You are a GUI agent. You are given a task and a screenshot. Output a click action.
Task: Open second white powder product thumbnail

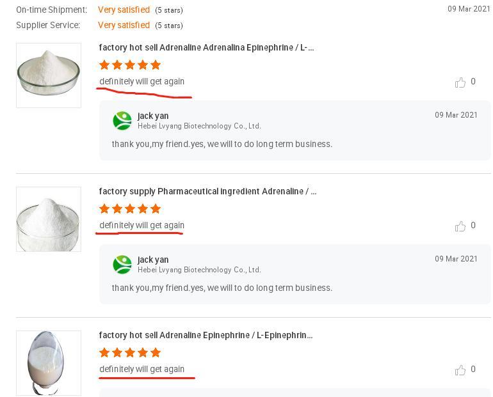pyautogui.click(x=49, y=219)
